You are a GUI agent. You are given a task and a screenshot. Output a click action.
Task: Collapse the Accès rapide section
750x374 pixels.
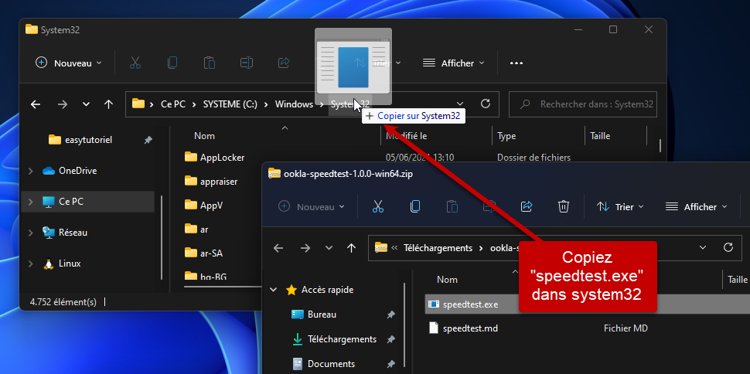pyautogui.click(x=274, y=290)
